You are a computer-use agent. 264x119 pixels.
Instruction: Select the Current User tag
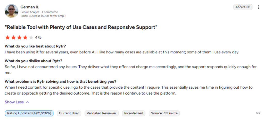[69, 113]
